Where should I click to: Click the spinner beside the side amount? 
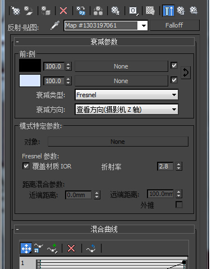(68, 81)
